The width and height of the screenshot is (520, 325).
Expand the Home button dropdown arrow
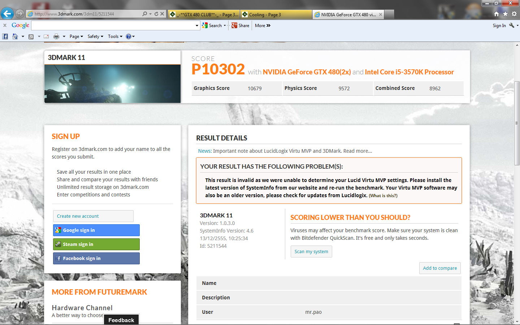click(23, 36)
